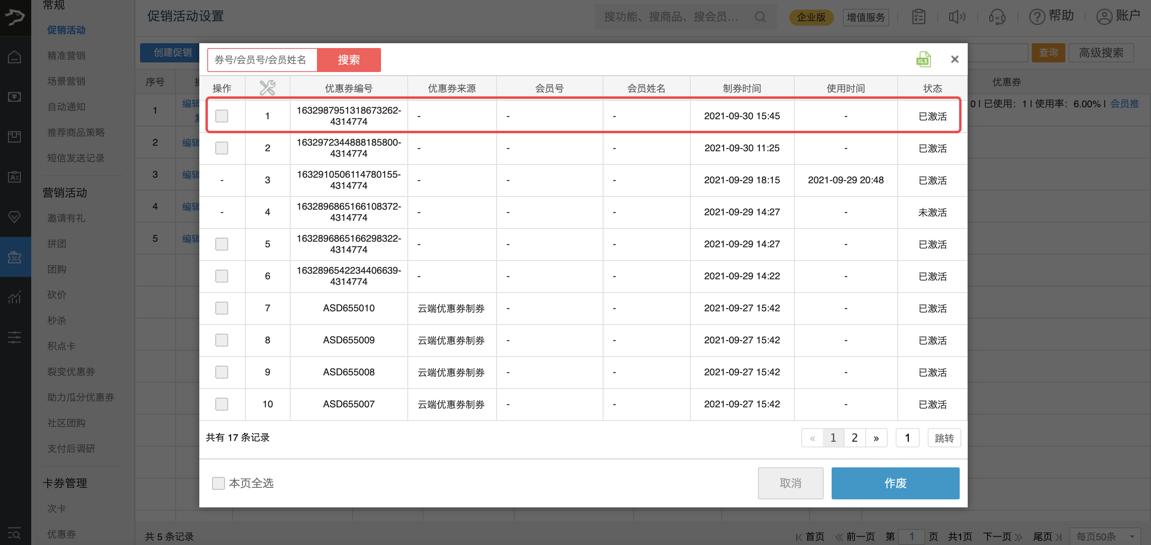Open 推荐商品策略 in the sidebar menu

(76, 132)
